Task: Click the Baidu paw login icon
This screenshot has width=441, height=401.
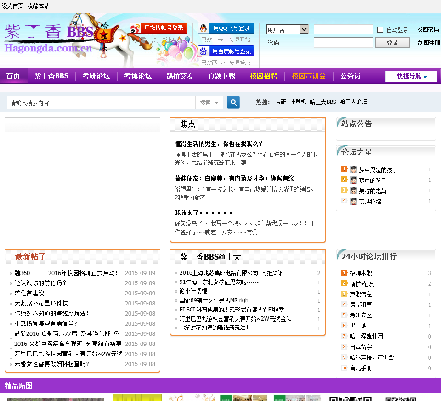Action: 204,51
